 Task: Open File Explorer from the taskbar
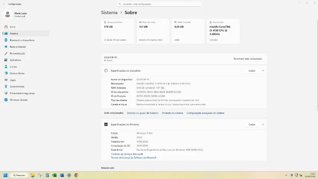[x=32, y=175]
